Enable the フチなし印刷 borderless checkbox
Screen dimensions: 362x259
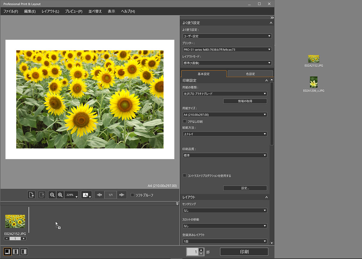(185, 122)
